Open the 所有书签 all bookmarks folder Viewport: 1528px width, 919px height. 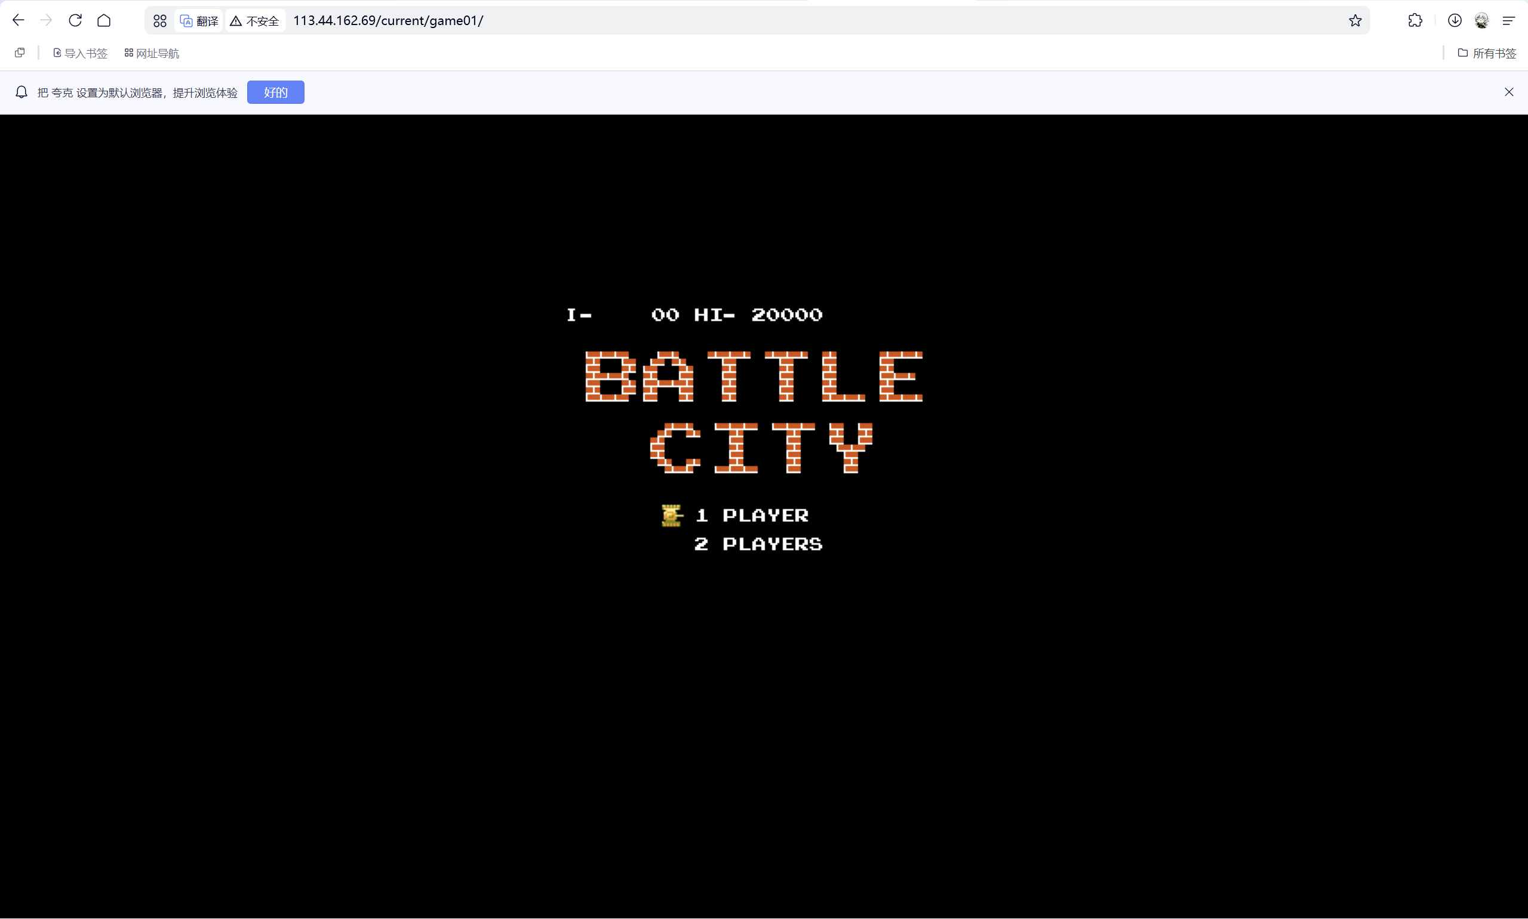pos(1486,53)
